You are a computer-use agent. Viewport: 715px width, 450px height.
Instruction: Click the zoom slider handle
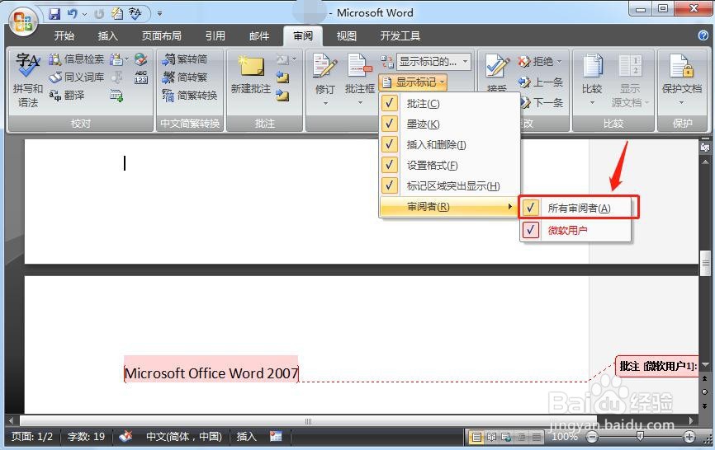tap(640, 437)
